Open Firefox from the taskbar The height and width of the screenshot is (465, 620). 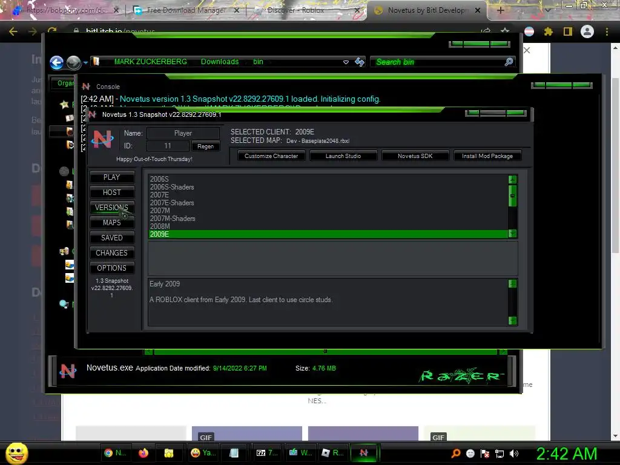143,453
